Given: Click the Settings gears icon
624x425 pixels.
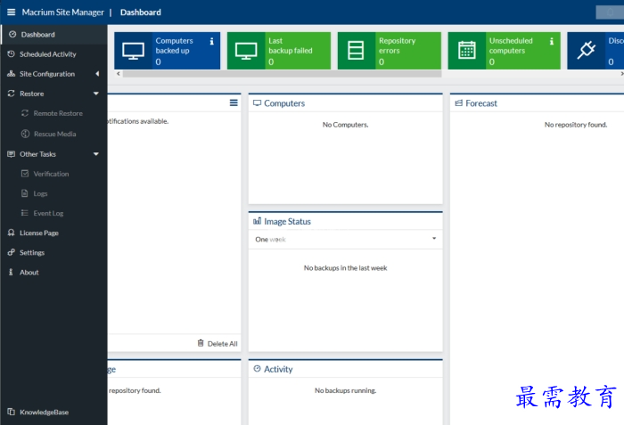Looking at the screenshot, I should tap(11, 252).
